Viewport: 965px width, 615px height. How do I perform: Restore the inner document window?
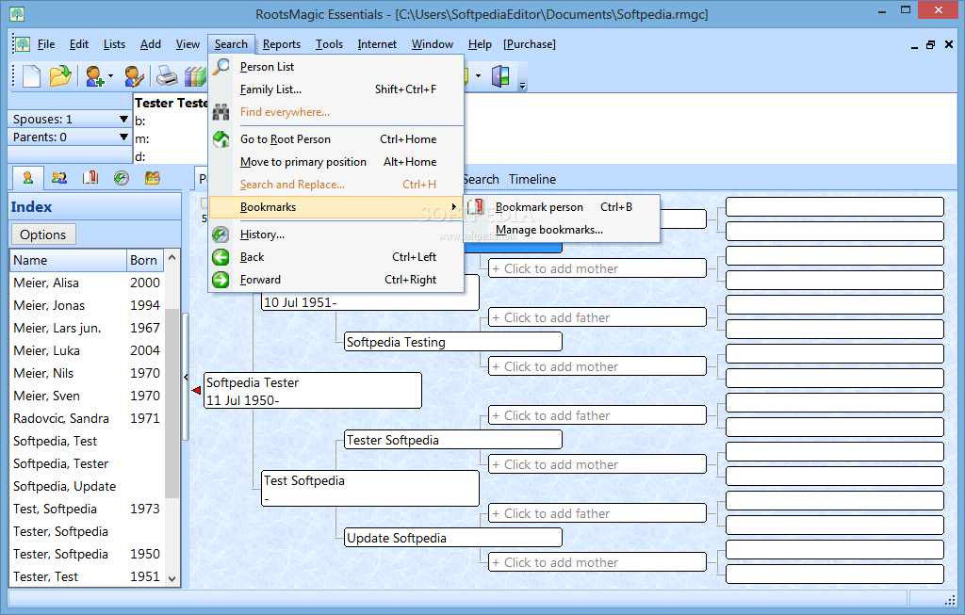pyautogui.click(x=930, y=44)
